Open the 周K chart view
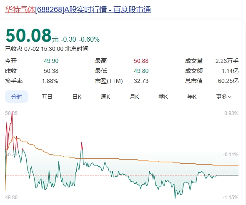246x205 pixels. [105, 97]
